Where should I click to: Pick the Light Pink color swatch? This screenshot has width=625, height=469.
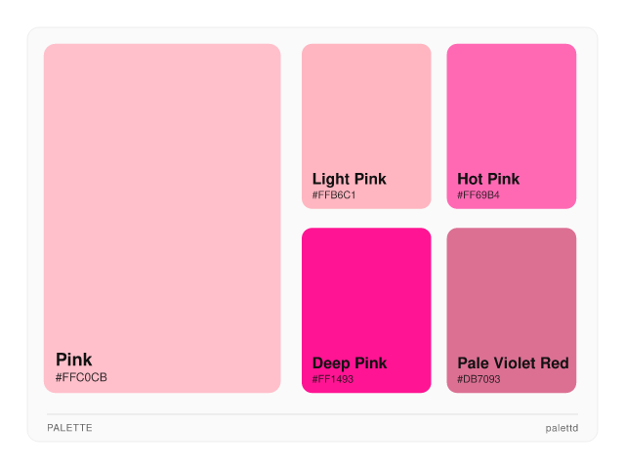pos(366,107)
